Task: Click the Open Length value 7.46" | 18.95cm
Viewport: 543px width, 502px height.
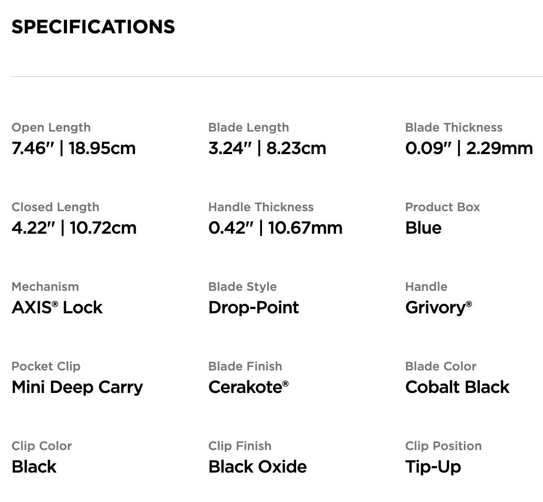Action: coord(73,148)
